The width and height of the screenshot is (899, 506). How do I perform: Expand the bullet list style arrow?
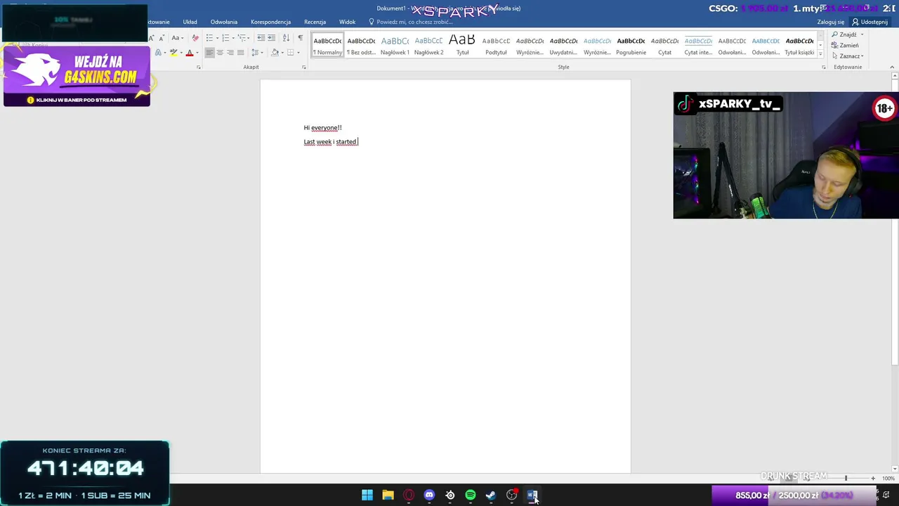[216, 38]
